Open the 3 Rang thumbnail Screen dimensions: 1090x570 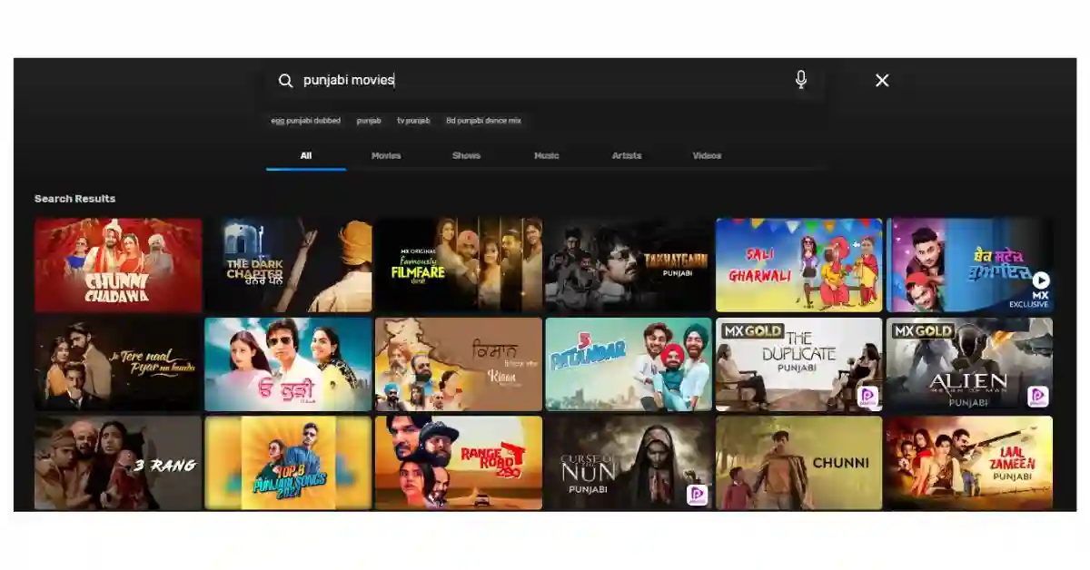(x=118, y=463)
